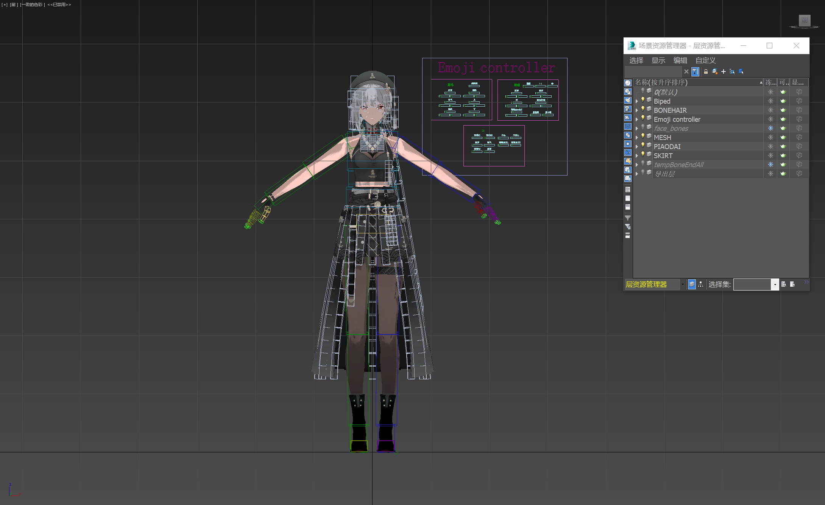Toggle the bones display filter icon
The image size is (825, 505).
point(628,152)
